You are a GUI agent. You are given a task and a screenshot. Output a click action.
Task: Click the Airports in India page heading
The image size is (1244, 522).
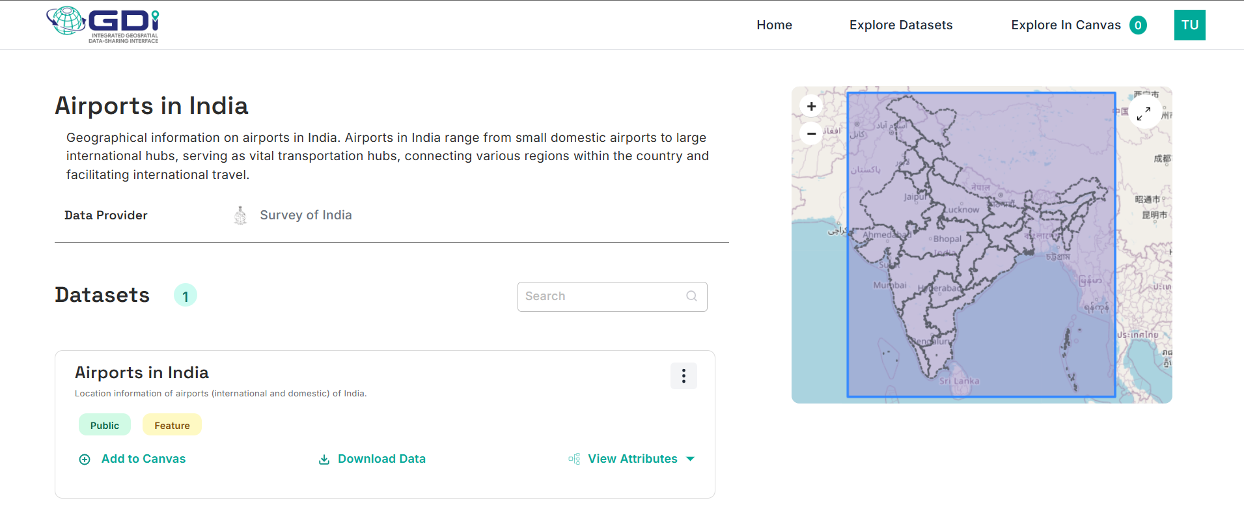point(152,105)
